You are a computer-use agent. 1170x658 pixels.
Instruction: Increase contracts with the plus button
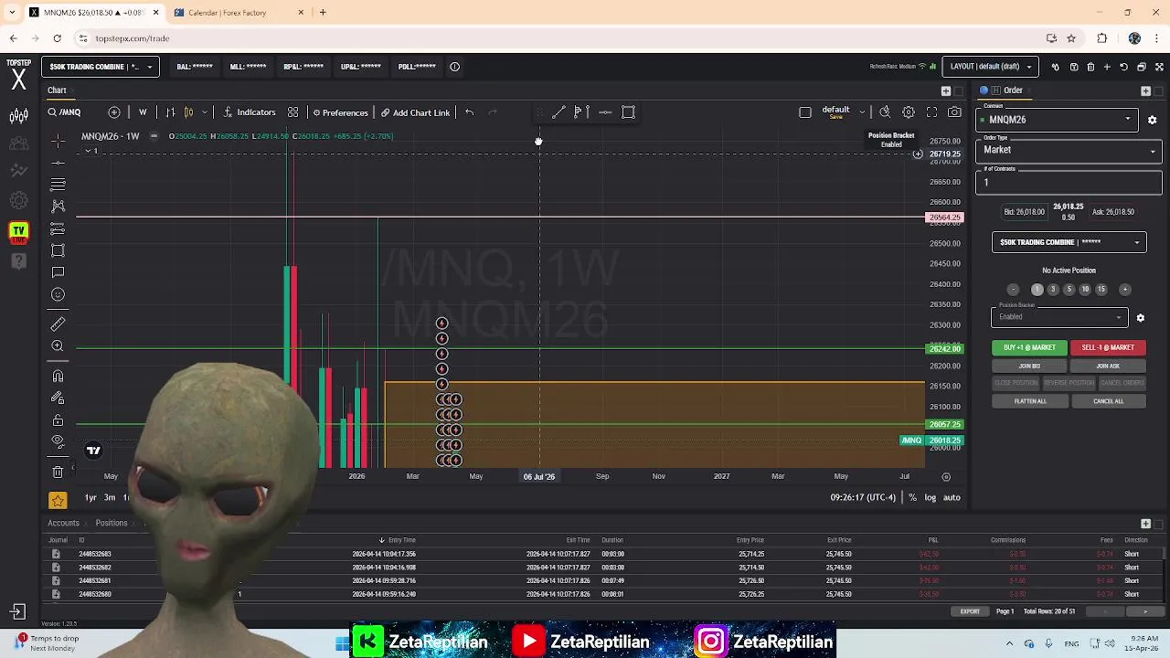(x=1125, y=290)
